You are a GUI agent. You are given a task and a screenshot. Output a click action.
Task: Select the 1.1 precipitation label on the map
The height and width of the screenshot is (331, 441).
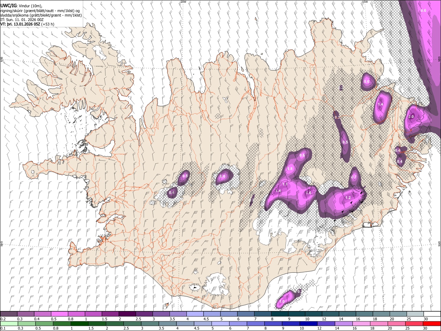285,185
